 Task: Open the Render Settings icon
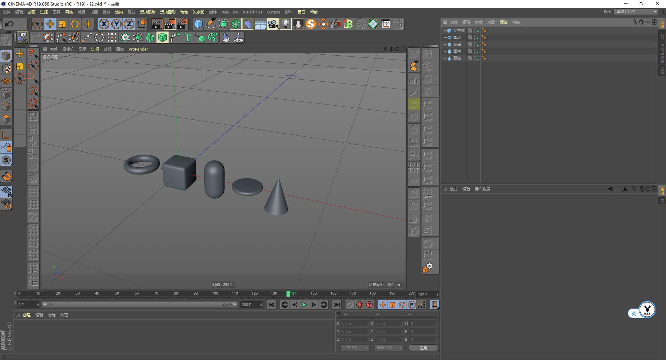pyautogui.click(x=183, y=24)
